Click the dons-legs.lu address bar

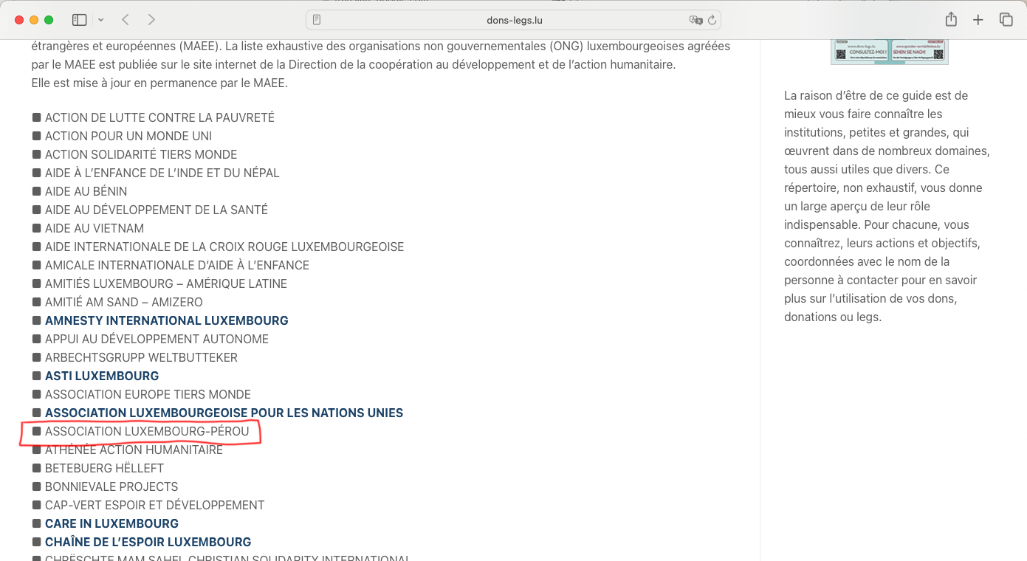pyautogui.click(x=513, y=20)
